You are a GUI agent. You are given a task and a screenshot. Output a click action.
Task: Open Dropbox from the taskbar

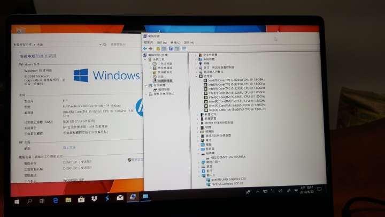pyautogui.click(x=94, y=199)
